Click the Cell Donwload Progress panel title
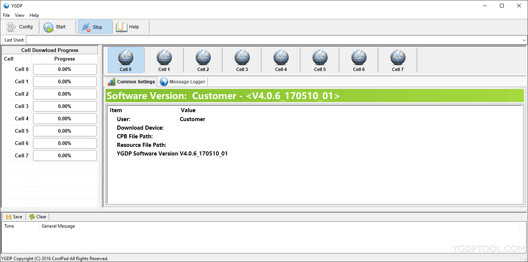This screenshot has height=262, width=528. pyautogui.click(x=50, y=50)
